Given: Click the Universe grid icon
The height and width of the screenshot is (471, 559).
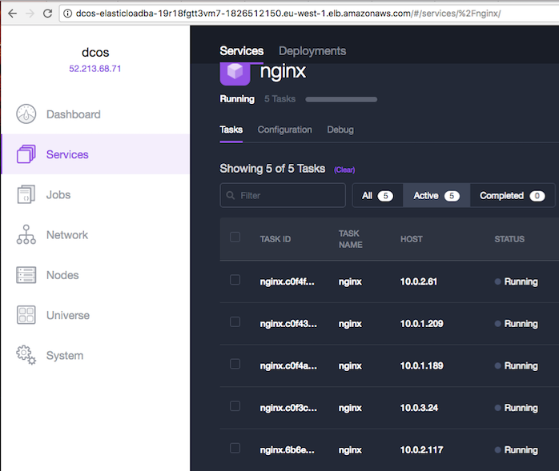Looking at the screenshot, I should pyautogui.click(x=26, y=315).
